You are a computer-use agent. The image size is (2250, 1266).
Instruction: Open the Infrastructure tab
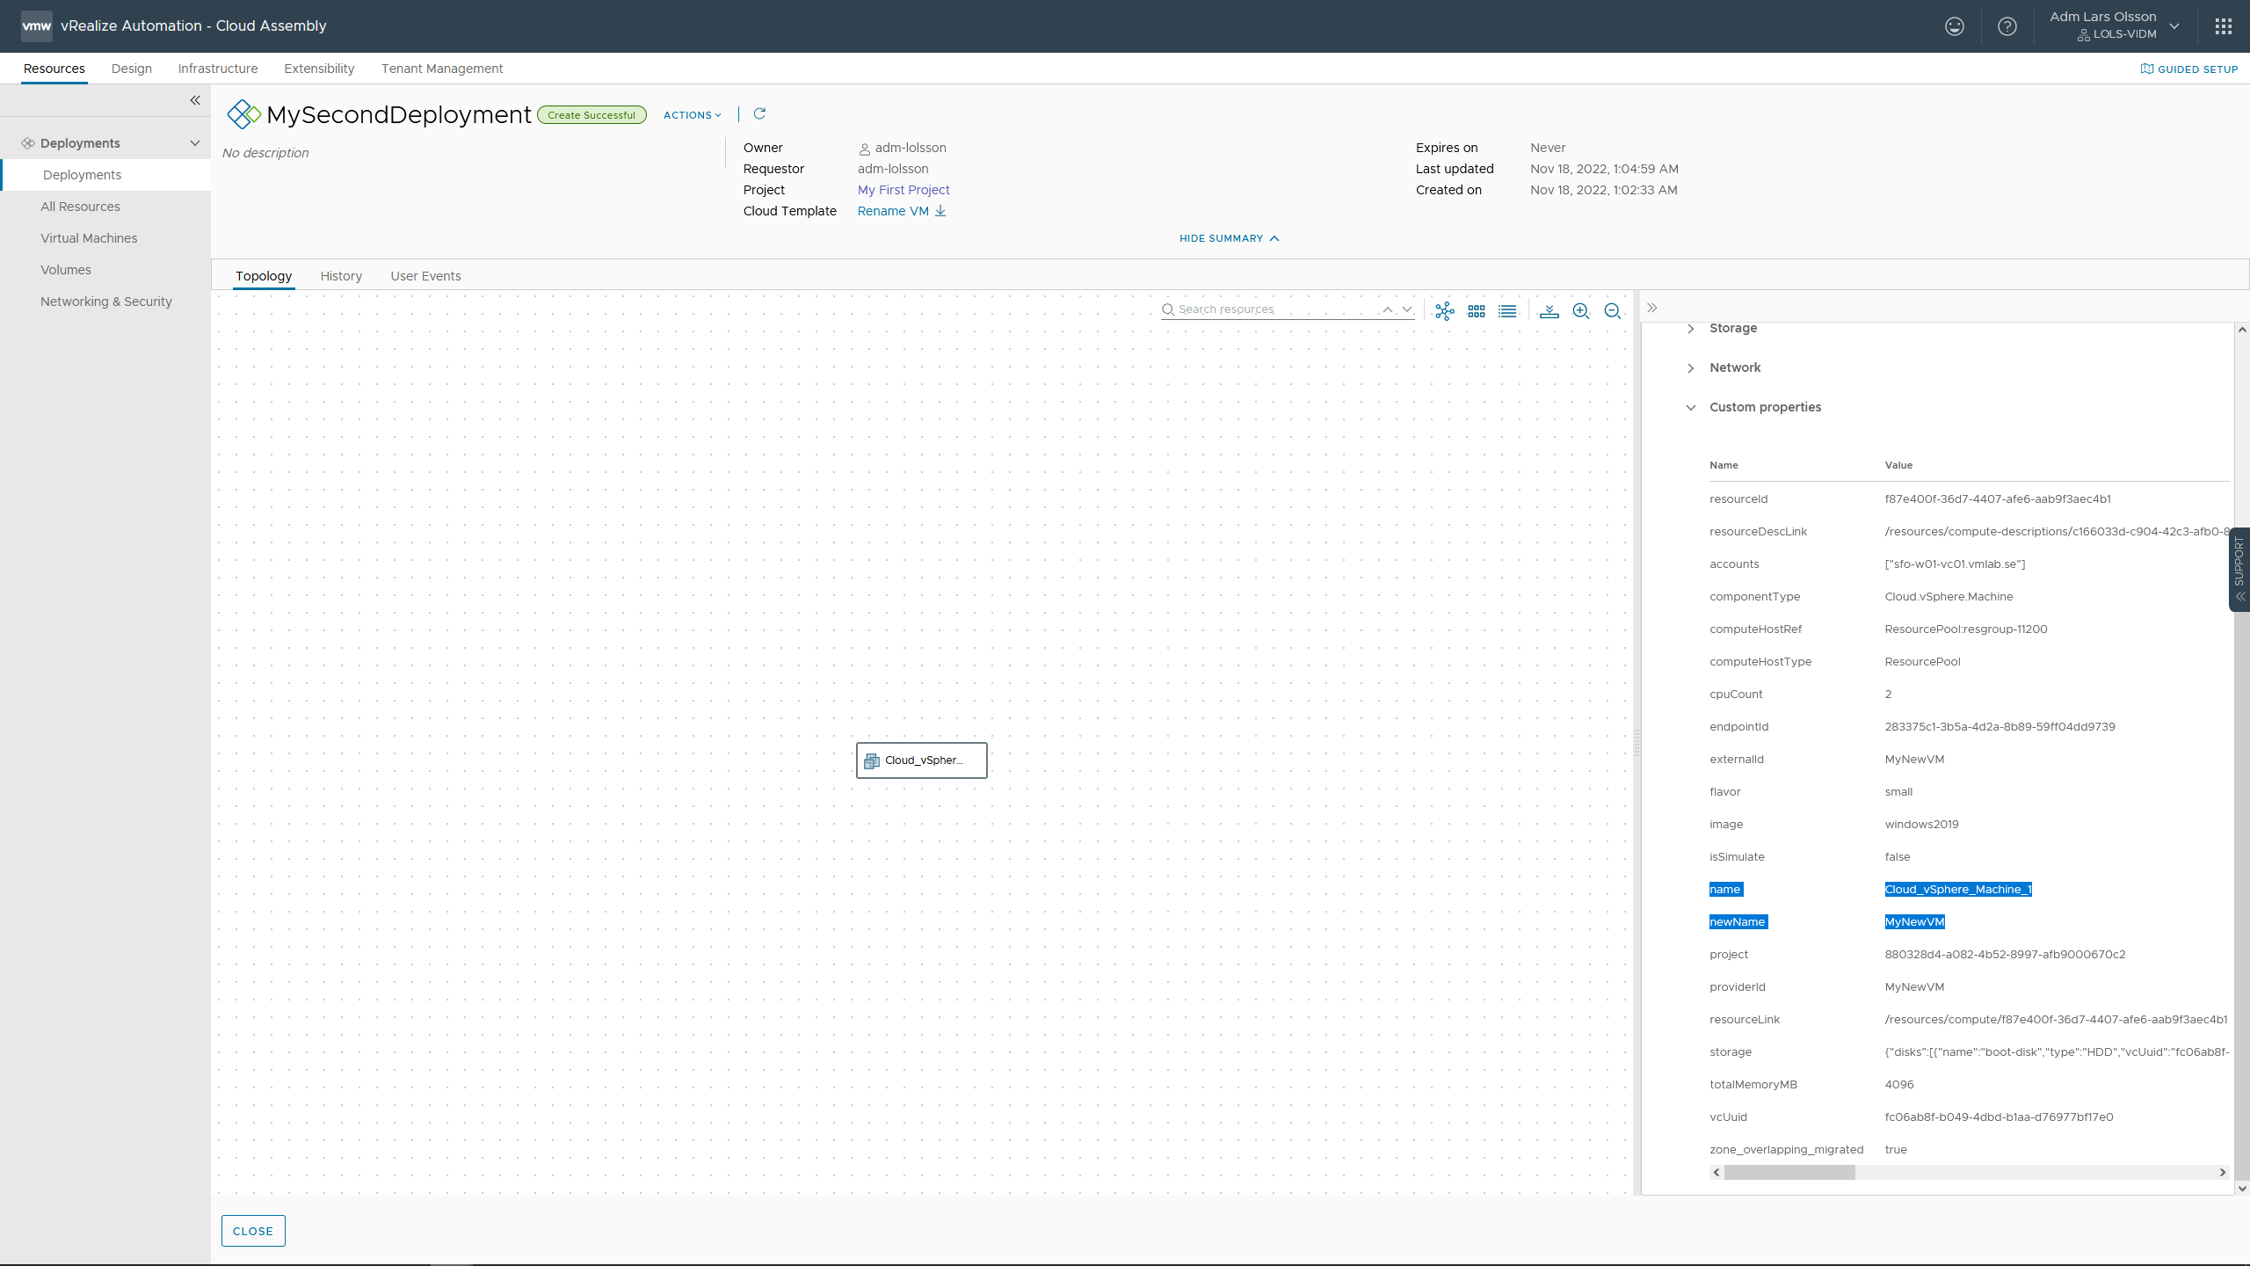coord(218,69)
